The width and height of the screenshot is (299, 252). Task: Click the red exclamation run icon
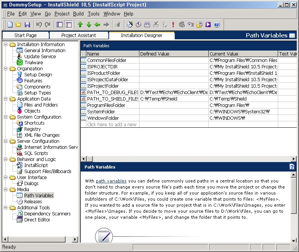coord(173,25)
